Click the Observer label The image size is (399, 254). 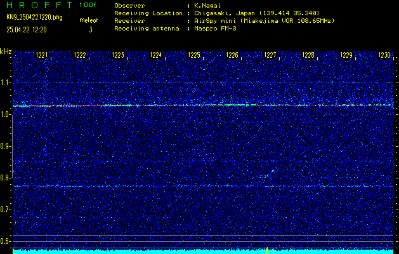click(129, 6)
